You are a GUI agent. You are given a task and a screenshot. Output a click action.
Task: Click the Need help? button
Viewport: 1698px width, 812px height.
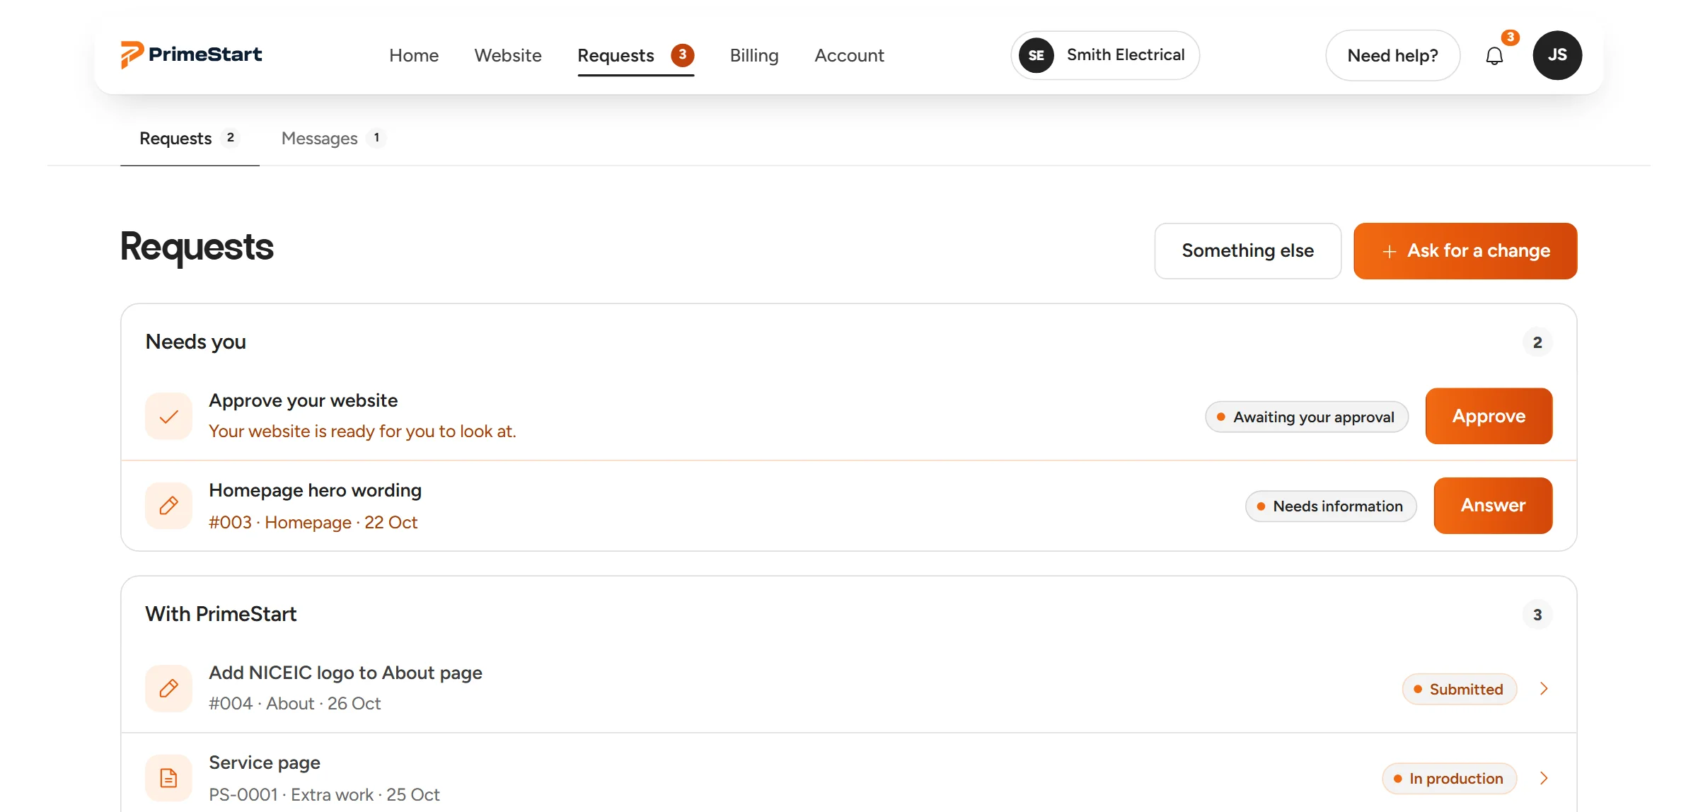1392,55
